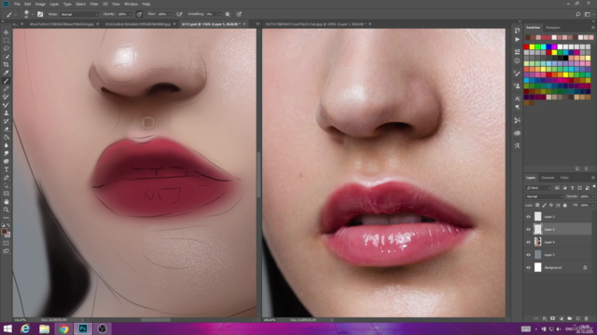The width and height of the screenshot is (597, 335).
Task: Select the Eyedropper tool
Action: pos(7,73)
